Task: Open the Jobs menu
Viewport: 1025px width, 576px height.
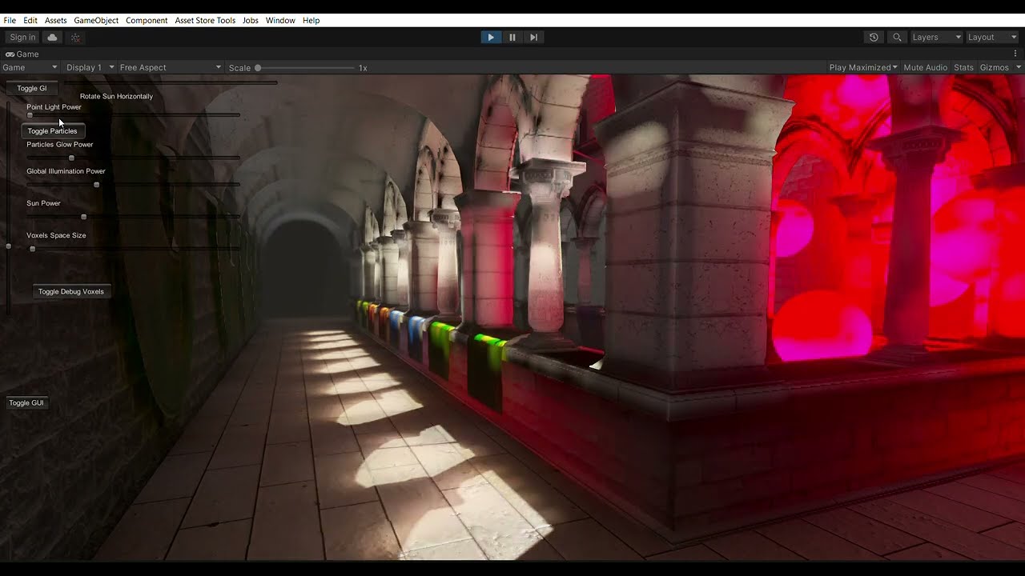Action: (251, 20)
